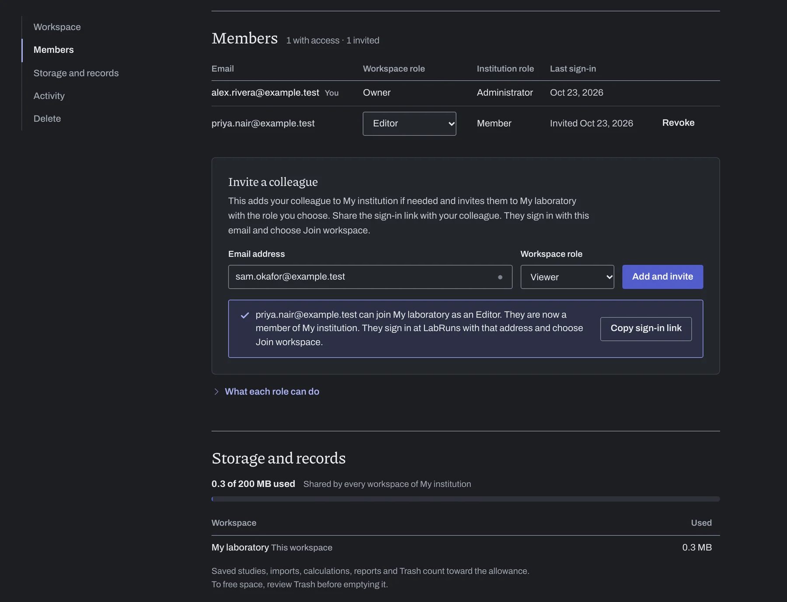Image resolution: width=787 pixels, height=602 pixels.
Task: Click the Email address input field
Action: pyautogui.click(x=370, y=277)
